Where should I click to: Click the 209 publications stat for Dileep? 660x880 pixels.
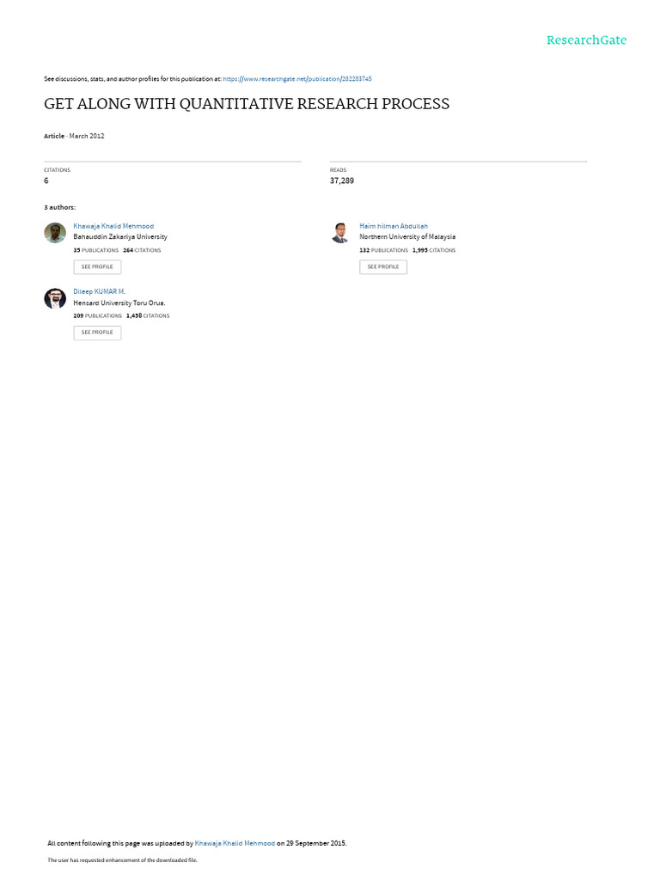click(x=97, y=316)
